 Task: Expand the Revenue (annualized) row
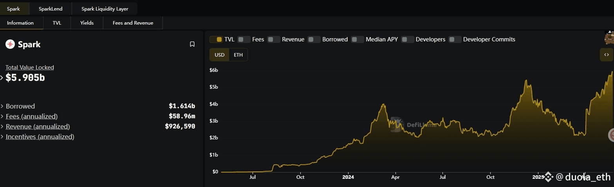(x=2, y=126)
